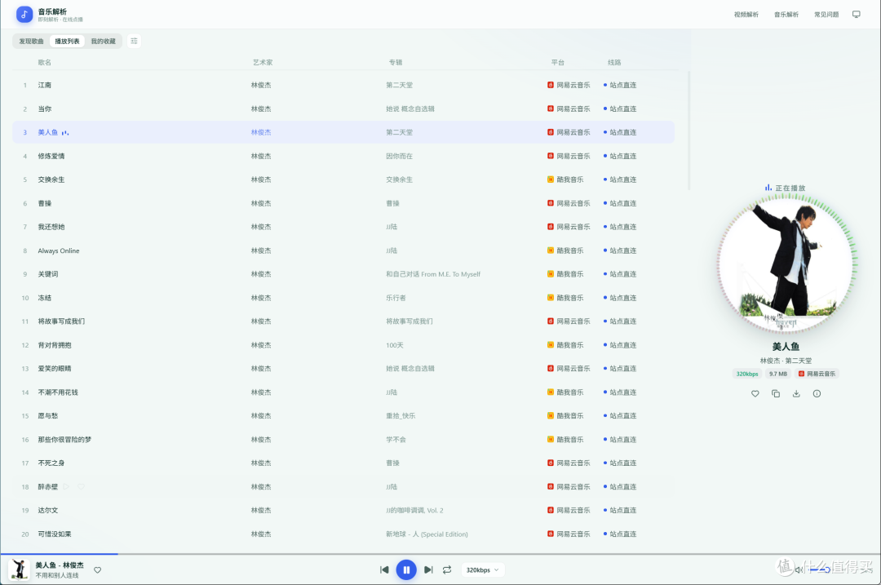Open the playlist filter settings icon
This screenshot has width=881, height=585.
point(135,41)
